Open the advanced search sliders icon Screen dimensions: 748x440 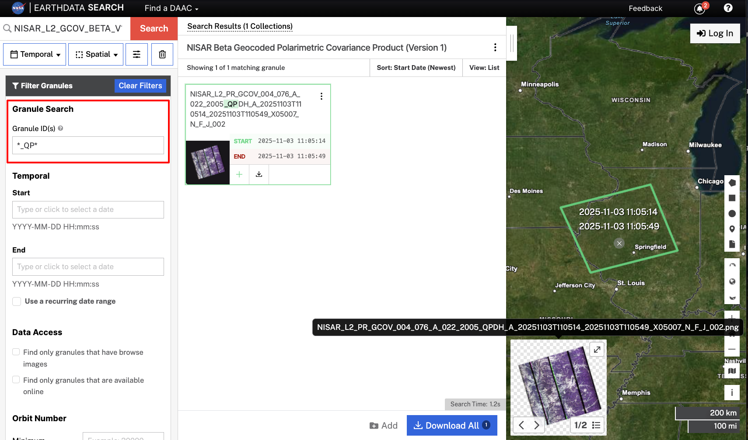[x=136, y=54]
